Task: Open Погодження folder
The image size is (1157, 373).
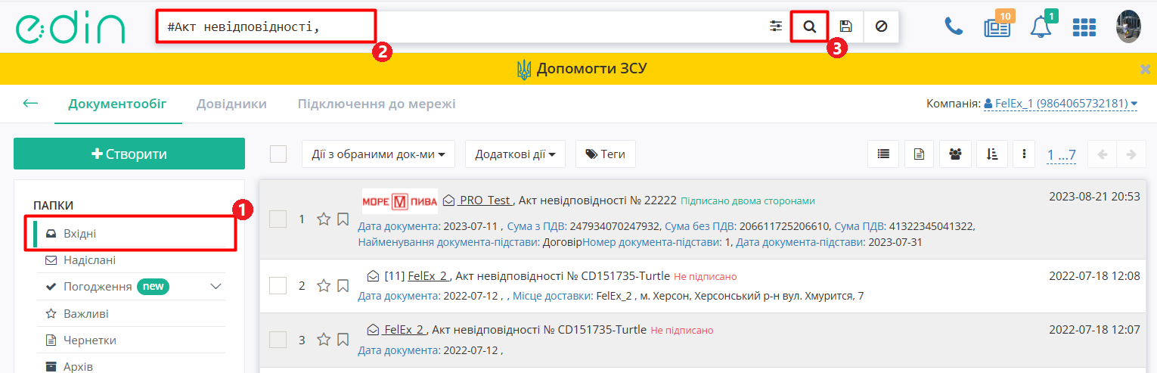Action: [98, 287]
